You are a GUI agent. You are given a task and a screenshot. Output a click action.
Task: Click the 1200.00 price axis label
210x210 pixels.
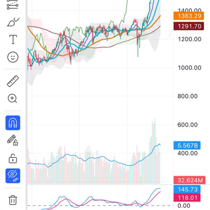(189, 39)
